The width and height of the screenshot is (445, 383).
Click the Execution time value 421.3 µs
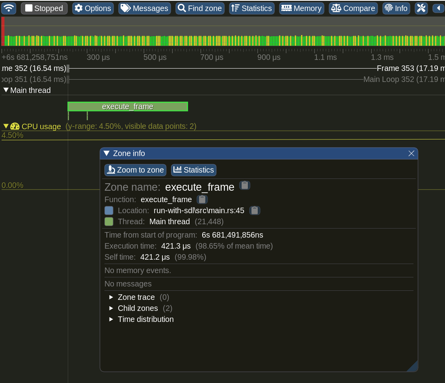176,246
